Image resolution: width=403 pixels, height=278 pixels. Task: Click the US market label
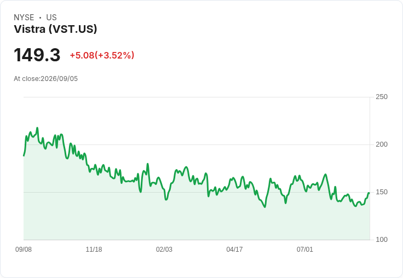coord(51,18)
